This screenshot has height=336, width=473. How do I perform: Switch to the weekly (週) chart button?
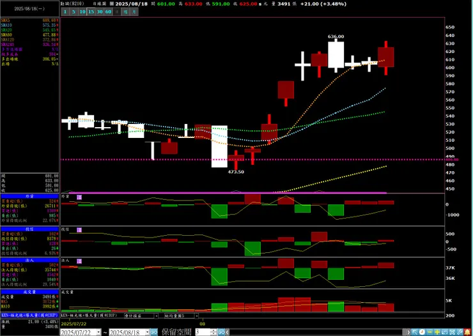tap(125, 11)
